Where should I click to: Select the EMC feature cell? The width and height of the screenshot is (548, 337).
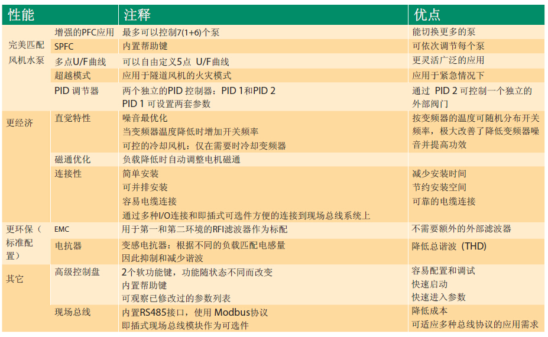(62, 229)
